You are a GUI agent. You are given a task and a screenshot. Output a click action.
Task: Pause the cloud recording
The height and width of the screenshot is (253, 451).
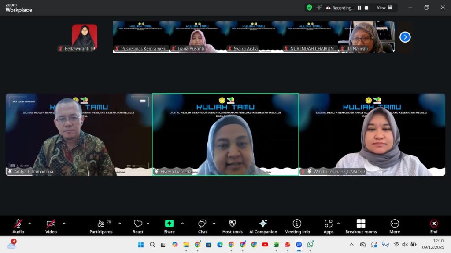[x=359, y=8]
